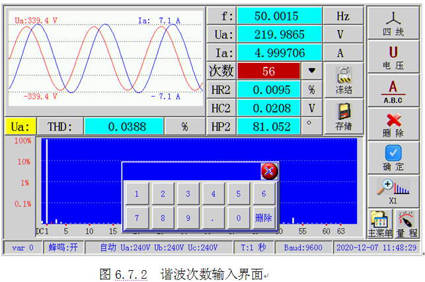Screen dimensions: 425x282
Task: Zoom spectrum with X1 magnifier icon
Action: (x=393, y=191)
